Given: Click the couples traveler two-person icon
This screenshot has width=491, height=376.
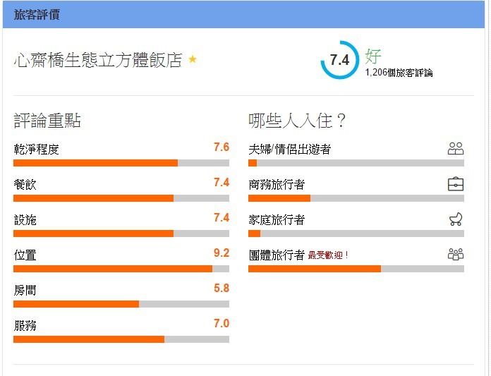Looking at the screenshot, I should (x=456, y=149).
